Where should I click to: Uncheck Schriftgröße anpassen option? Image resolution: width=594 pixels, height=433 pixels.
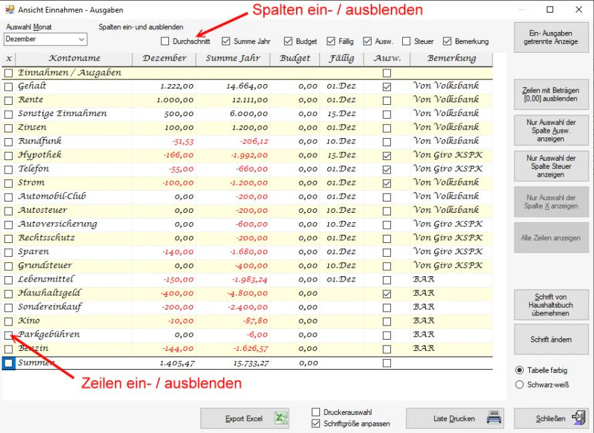coord(315,424)
